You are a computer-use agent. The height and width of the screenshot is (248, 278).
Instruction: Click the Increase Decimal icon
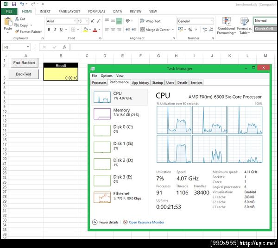pos(205,30)
